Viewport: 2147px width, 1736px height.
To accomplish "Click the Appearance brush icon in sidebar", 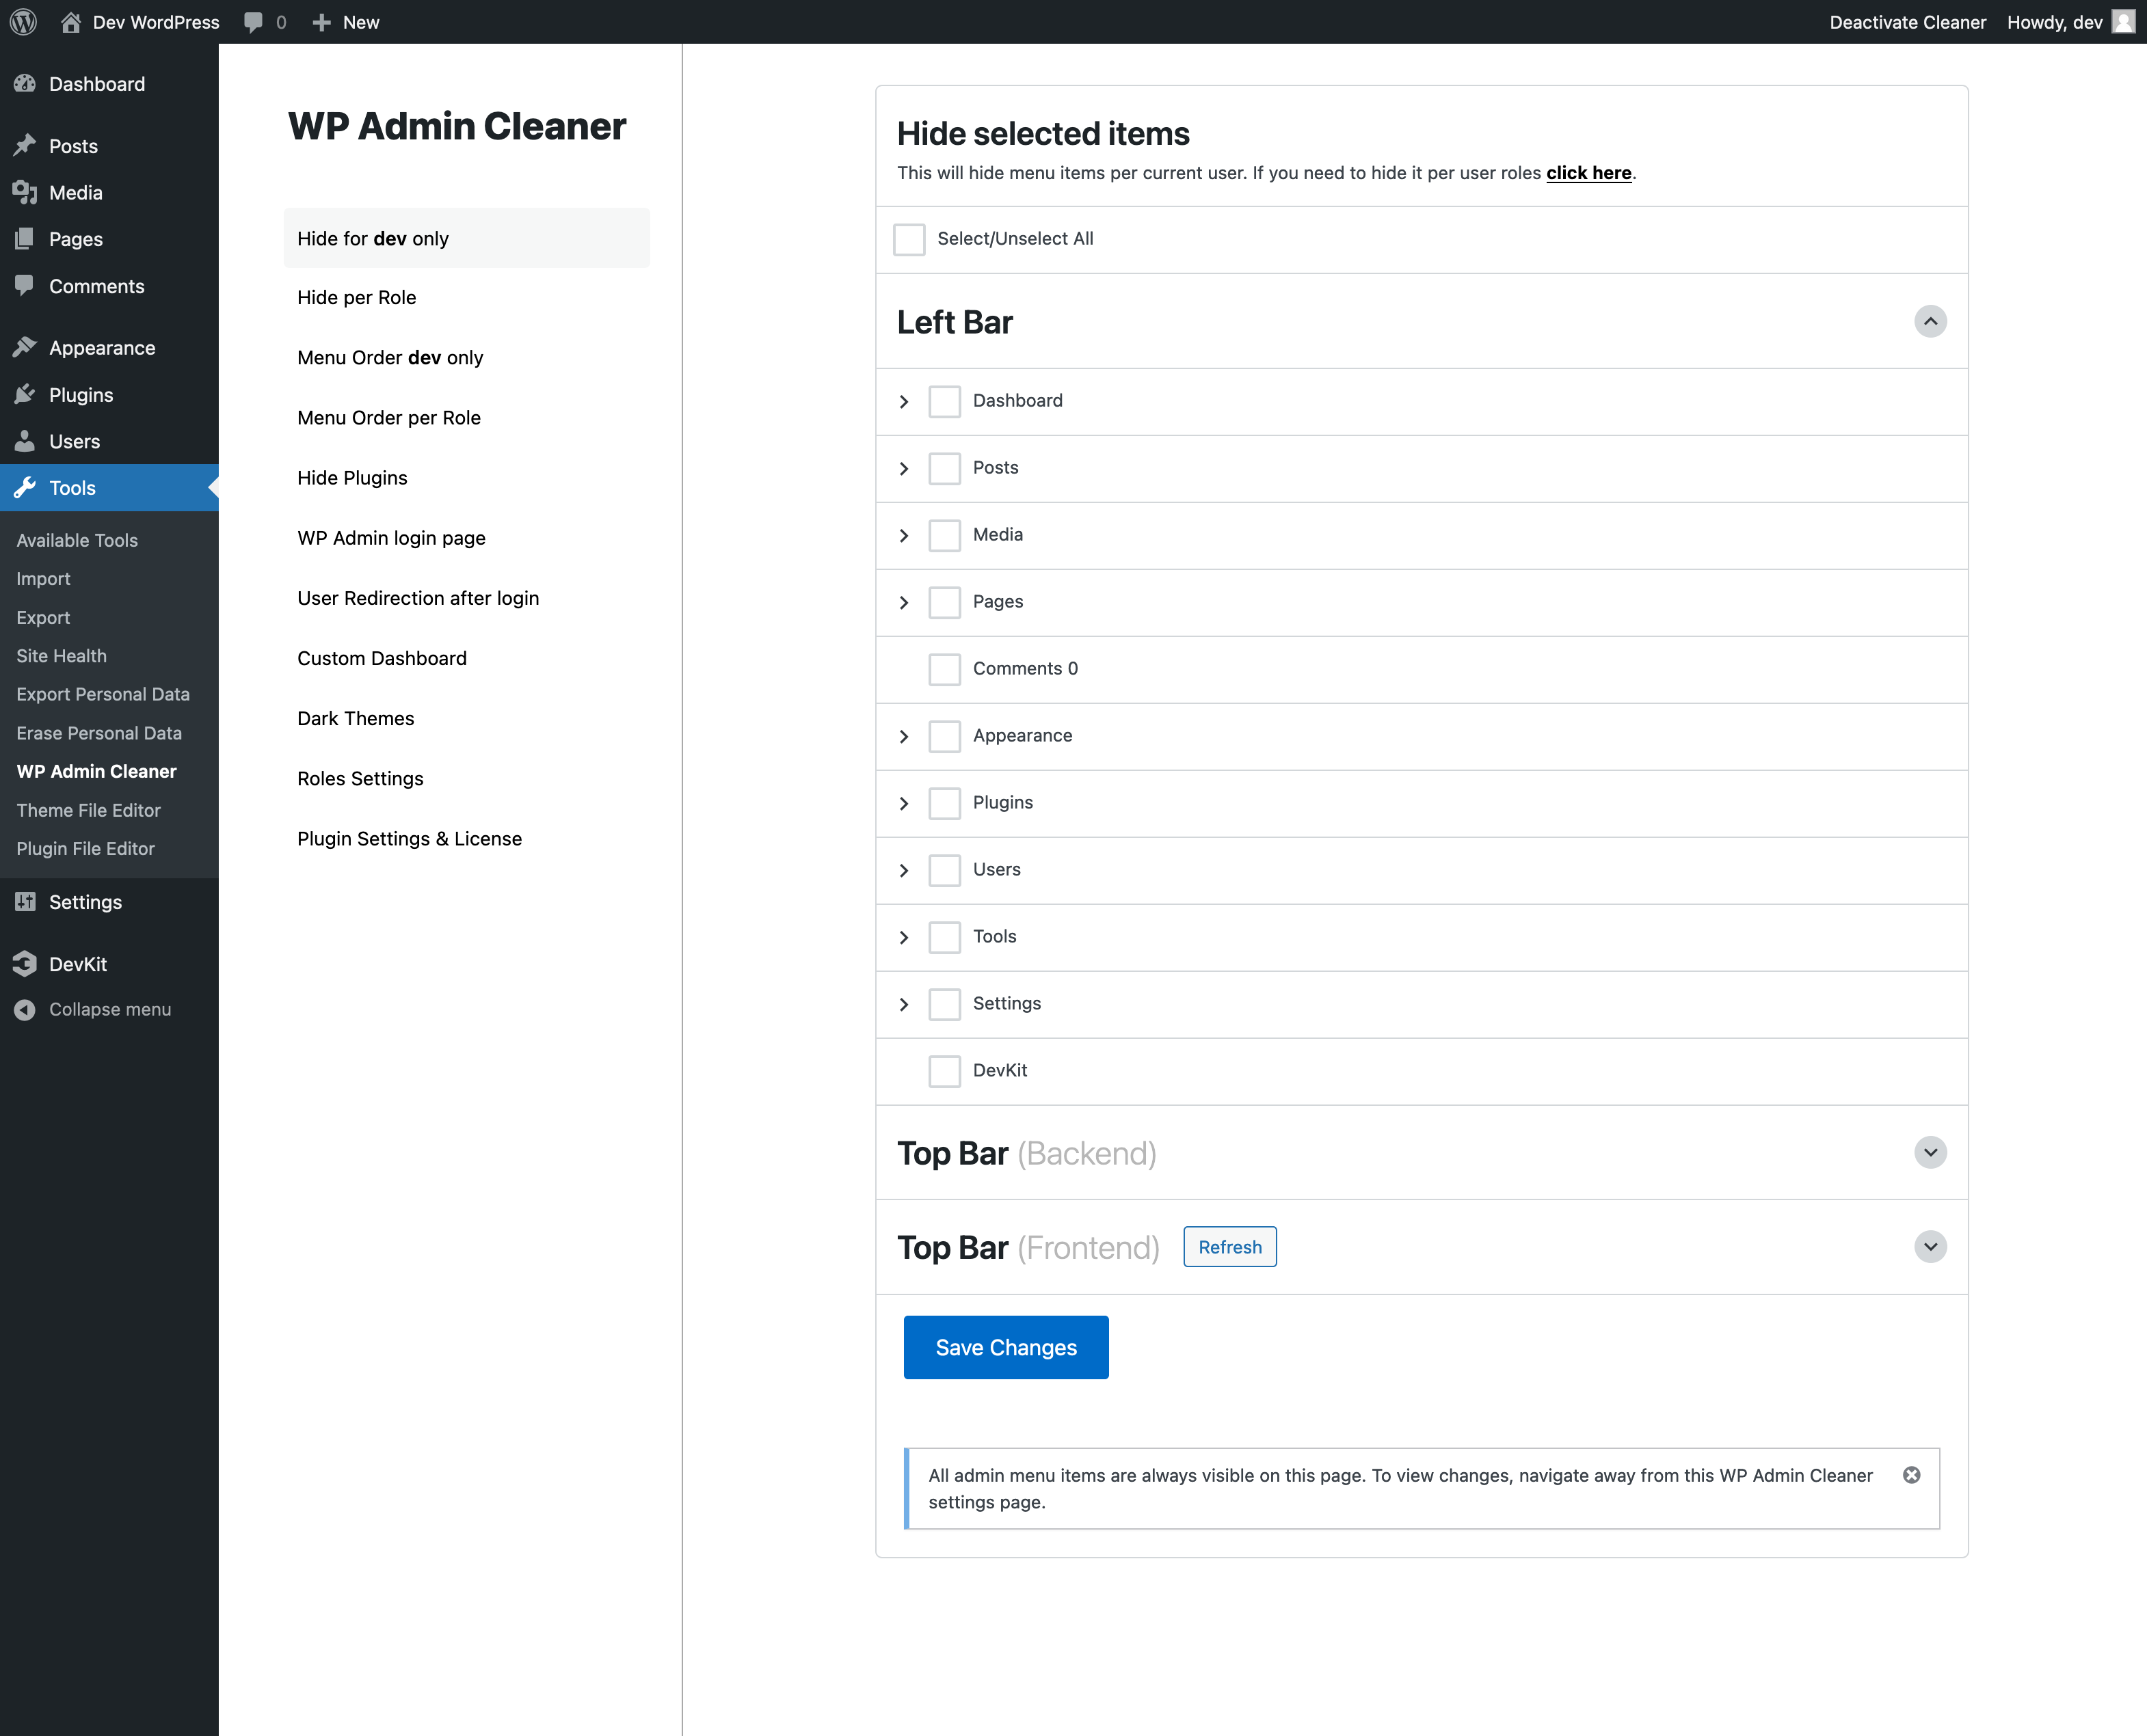I will point(25,348).
